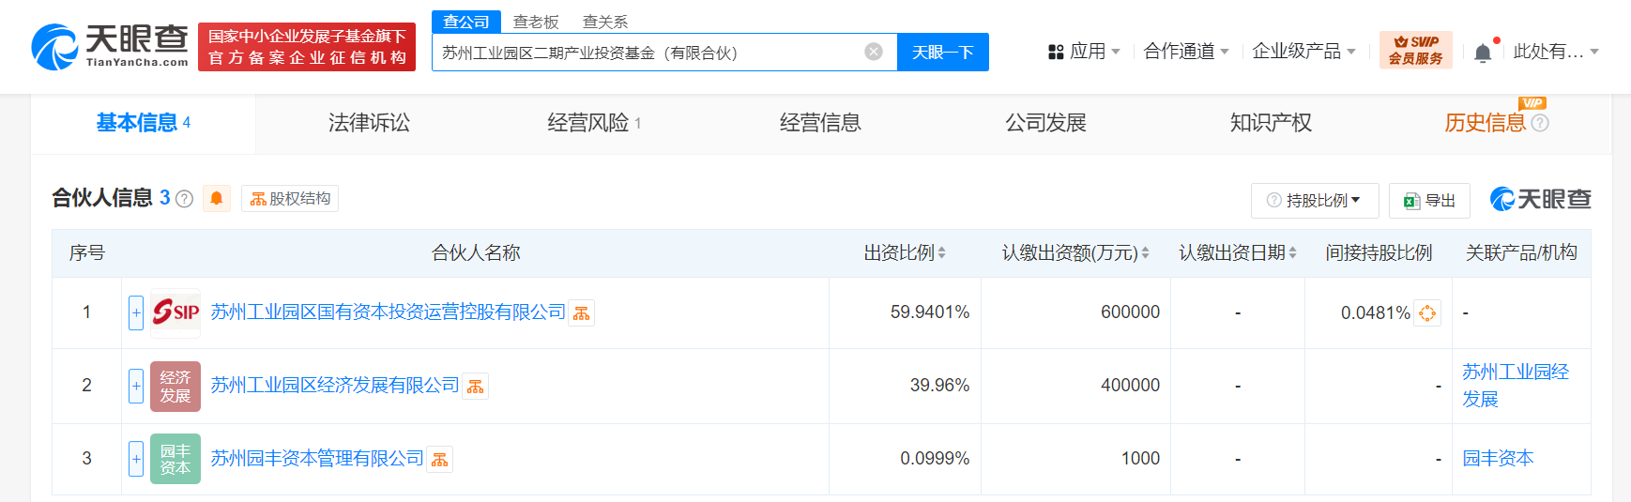The image size is (1631, 502).
Task: Click the 天眼一下 search button
Action: [x=943, y=52]
